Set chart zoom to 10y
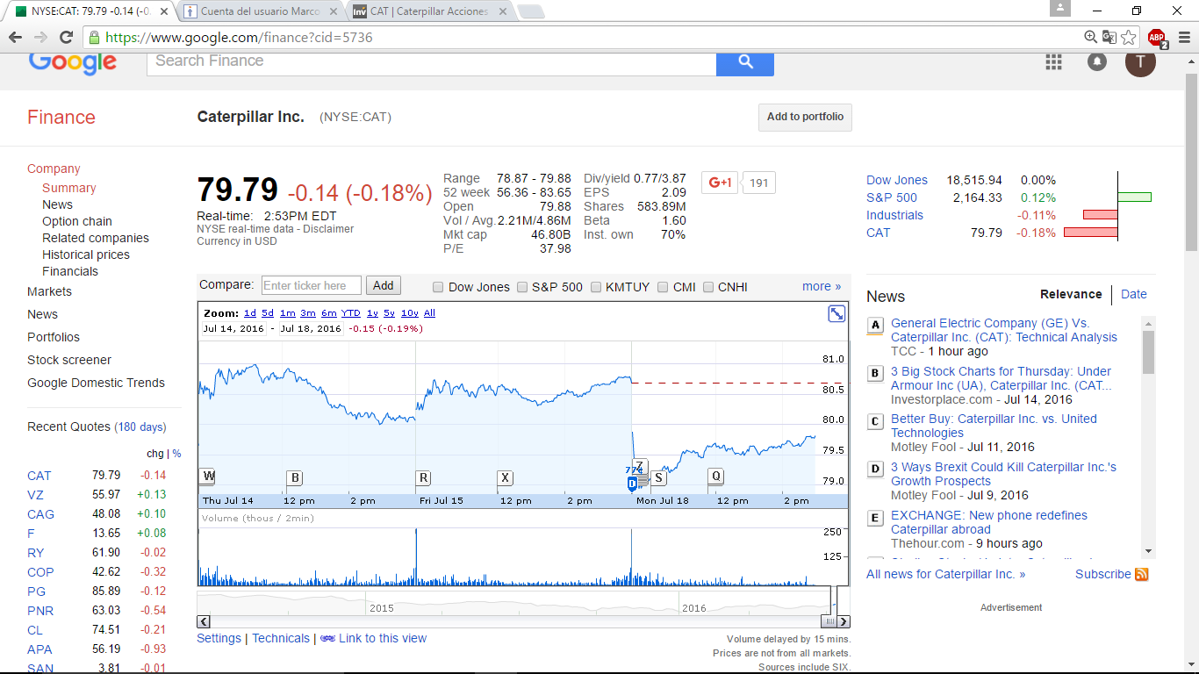The image size is (1199, 674). [x=410, y=313]
